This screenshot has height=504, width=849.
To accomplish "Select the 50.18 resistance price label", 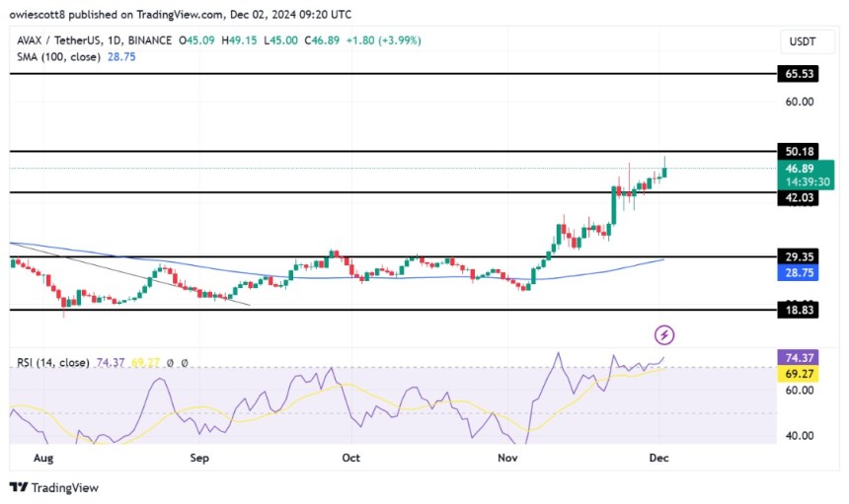I will pyautogui.click(x=798, y=151).
